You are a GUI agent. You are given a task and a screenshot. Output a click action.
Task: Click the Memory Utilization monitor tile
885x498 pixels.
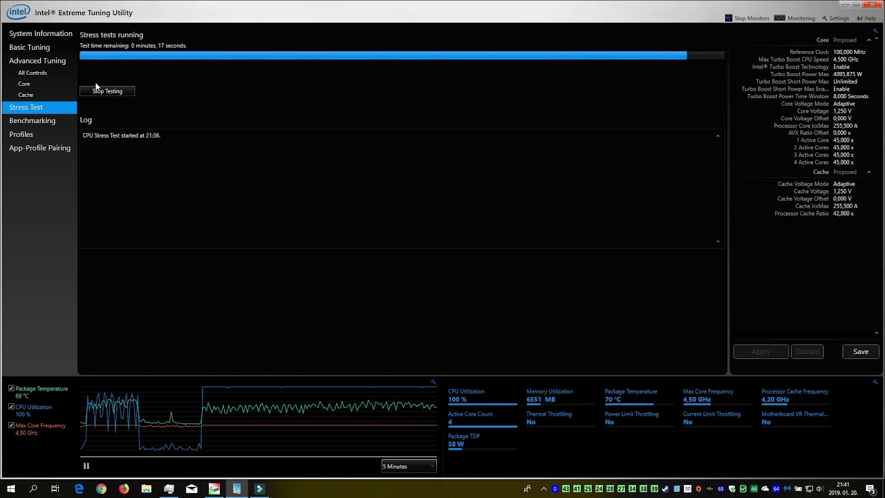(x=561, y=396)
